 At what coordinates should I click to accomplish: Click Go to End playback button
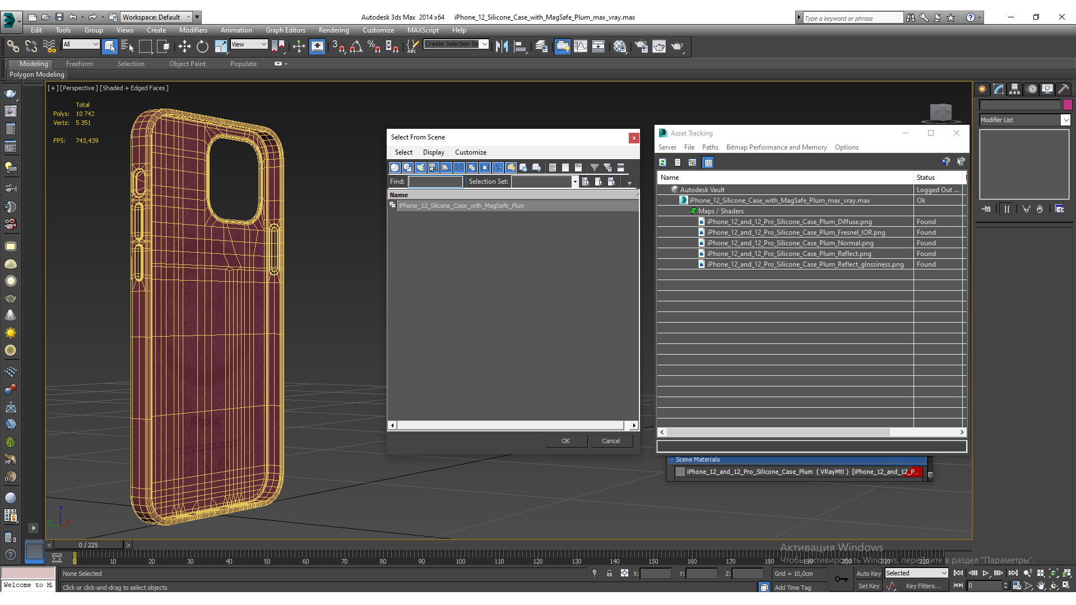(x=1013, y=573)
